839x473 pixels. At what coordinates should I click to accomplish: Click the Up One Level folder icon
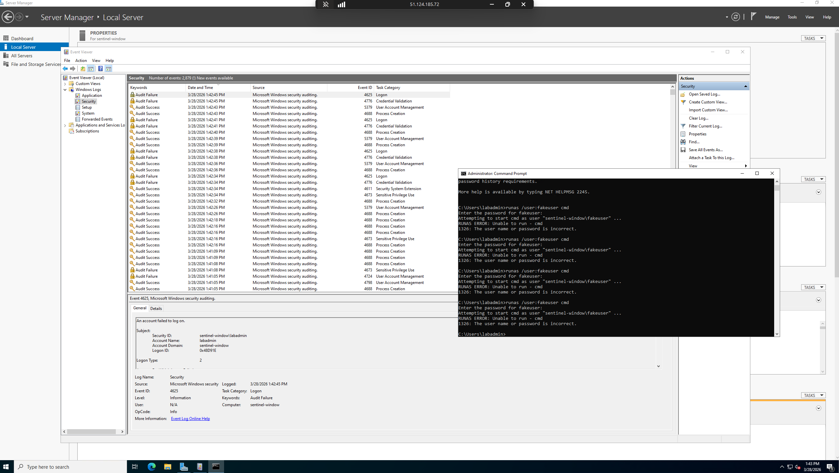pos(83,69)
